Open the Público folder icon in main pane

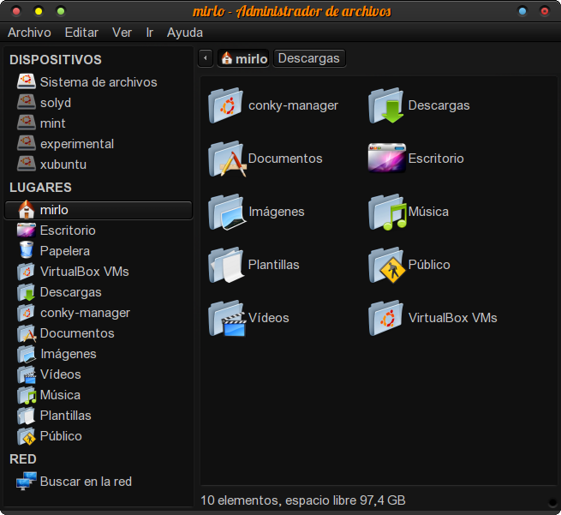387,265
